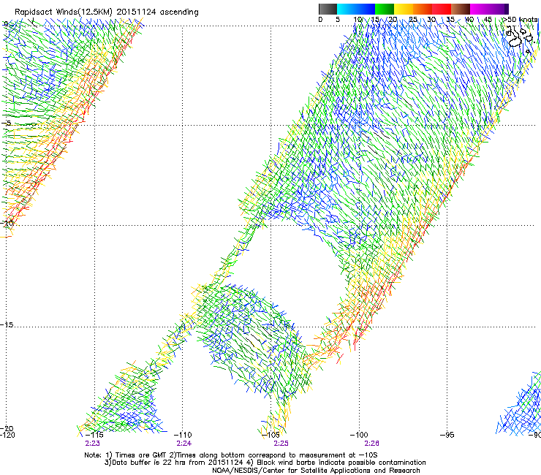This screenshot has height=475, width=541.
Task: Click the '-110' longitude axis label
Action: 183,435
